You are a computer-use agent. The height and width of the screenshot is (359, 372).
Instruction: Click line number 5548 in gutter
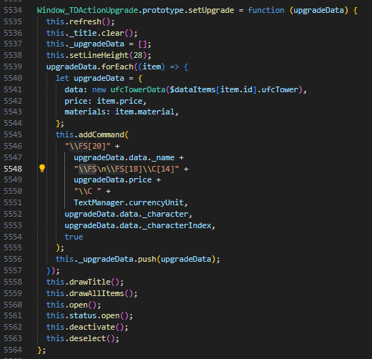coord(13,169)
